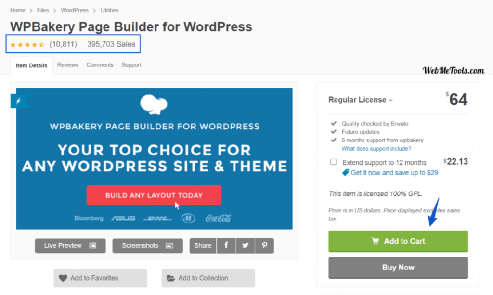Screen dimensions: 493x295
Task: Navigate to Home in the breadcrumb
Action: coord(18,10)
